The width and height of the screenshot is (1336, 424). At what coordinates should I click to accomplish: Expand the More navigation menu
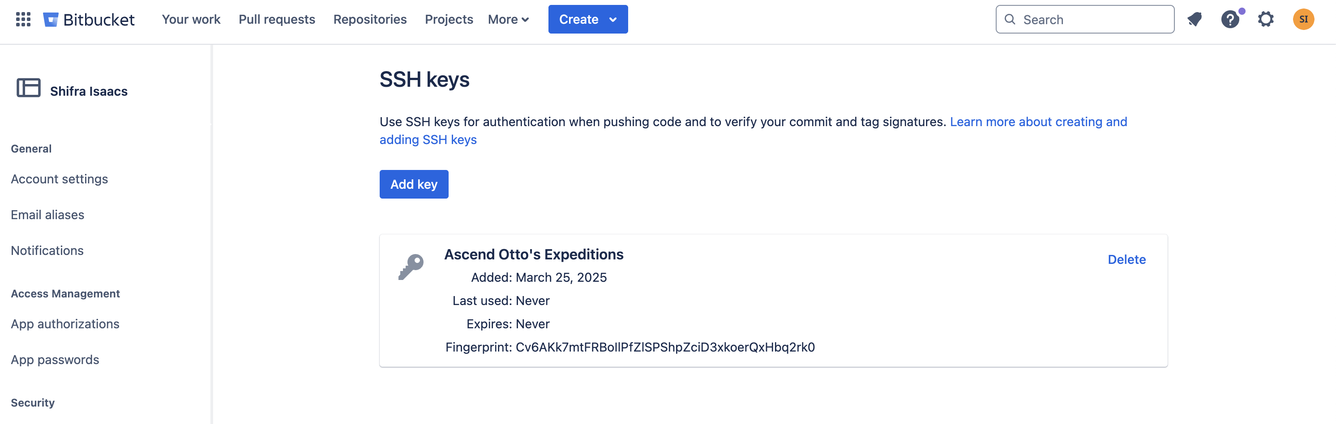[x=508, y=20]
